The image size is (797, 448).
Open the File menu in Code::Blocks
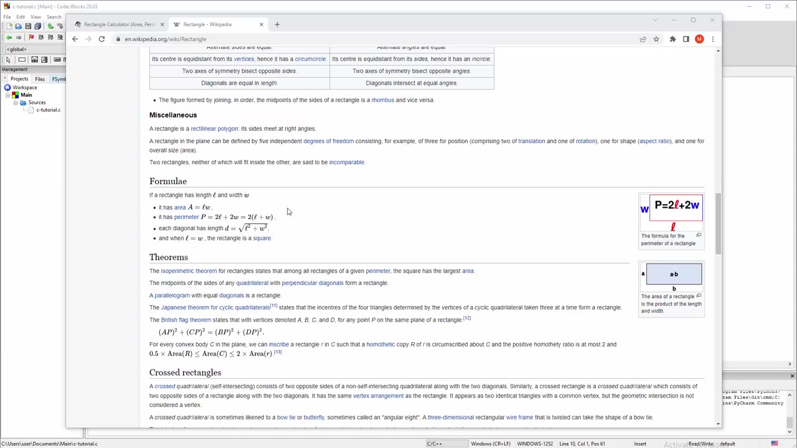tap(7, 17)
